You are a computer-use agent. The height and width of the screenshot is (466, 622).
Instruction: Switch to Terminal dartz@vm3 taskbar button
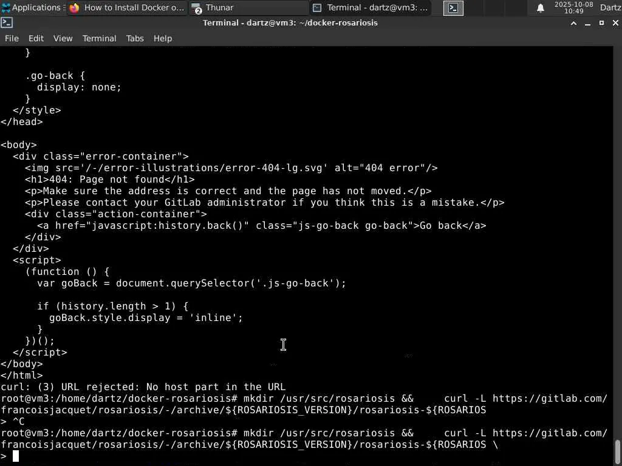tap(370, 7)
